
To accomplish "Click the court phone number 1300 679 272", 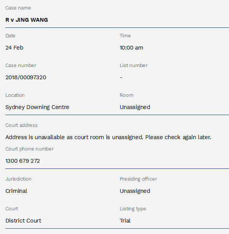I will coord(22,161).
